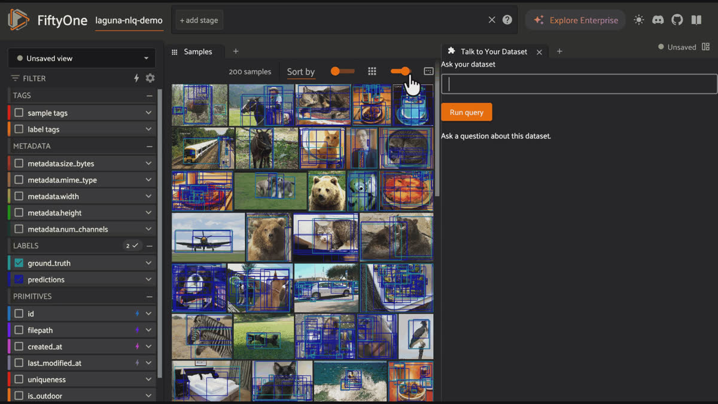Uncheck the predictions labels checkbox
Viewport: 718px width, 404px height.
coord(19,280)
